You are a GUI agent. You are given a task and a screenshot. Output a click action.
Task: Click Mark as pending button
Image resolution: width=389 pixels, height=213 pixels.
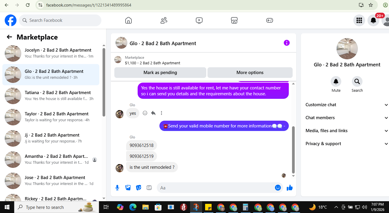coord(160,73)
